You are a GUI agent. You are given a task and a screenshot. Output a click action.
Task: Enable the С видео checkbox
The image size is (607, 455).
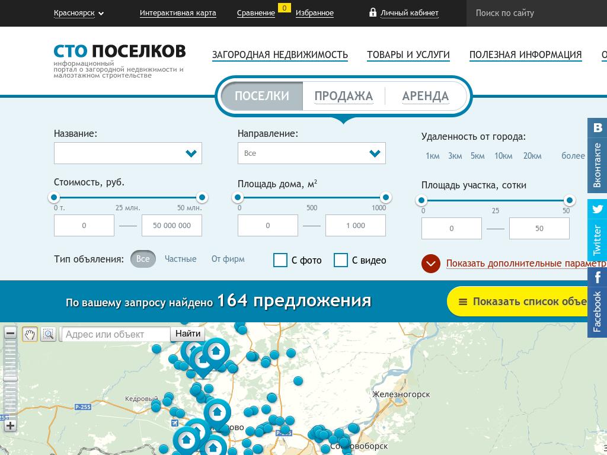coord(341,260)
